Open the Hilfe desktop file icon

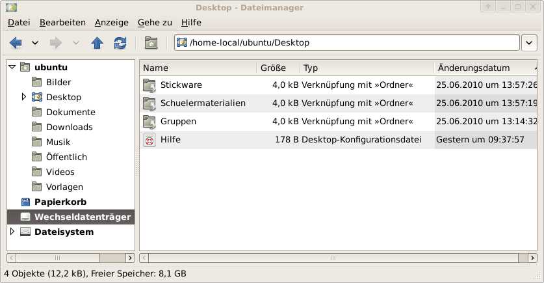tap(149, 140)
